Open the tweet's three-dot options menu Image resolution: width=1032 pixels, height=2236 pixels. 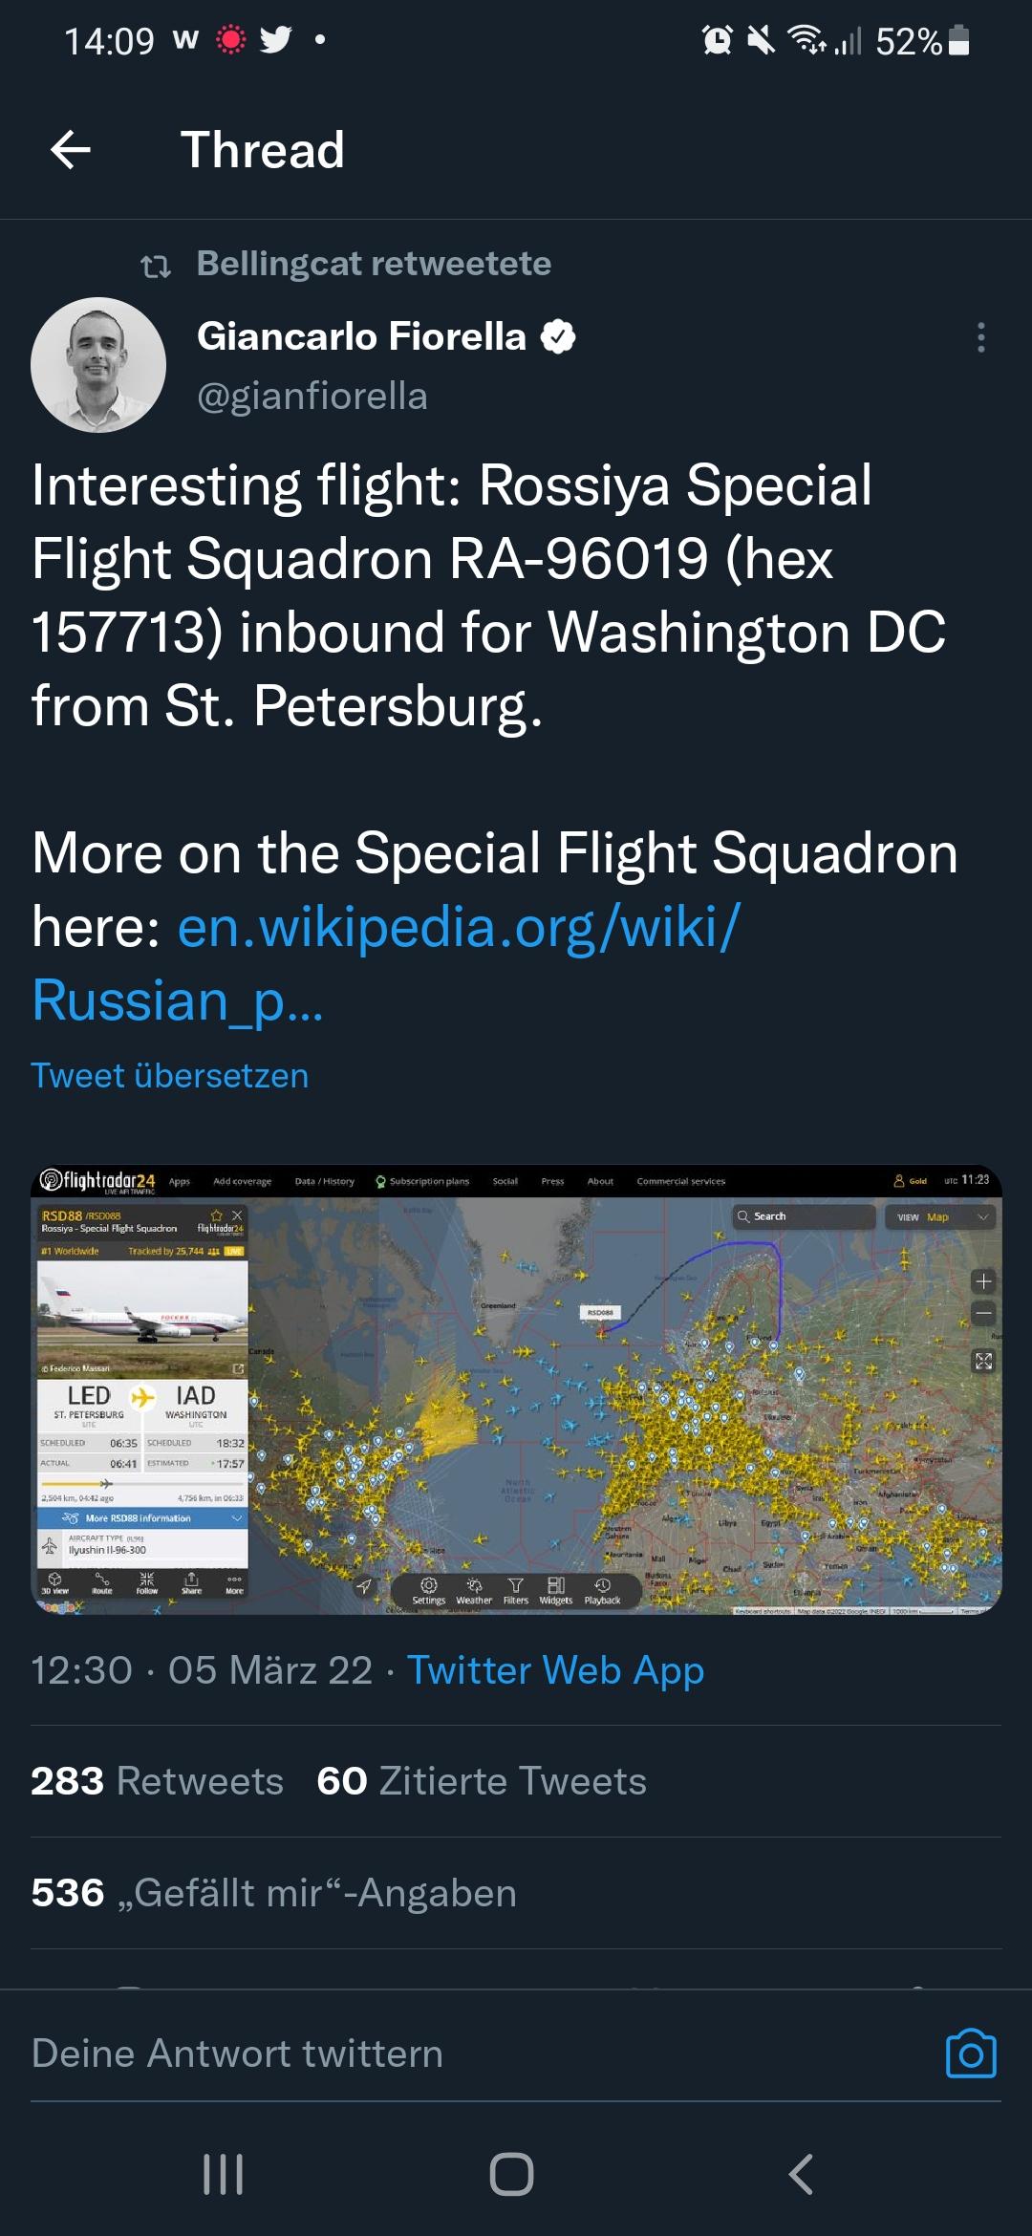pyautogui.click(x=980, y=337)
